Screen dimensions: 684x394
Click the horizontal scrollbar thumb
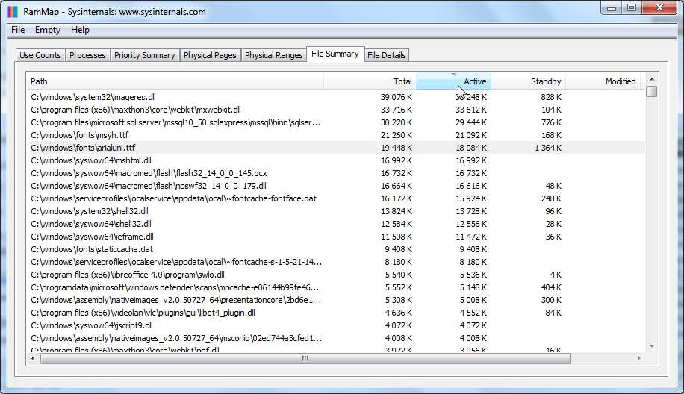(x=305, y=358)
